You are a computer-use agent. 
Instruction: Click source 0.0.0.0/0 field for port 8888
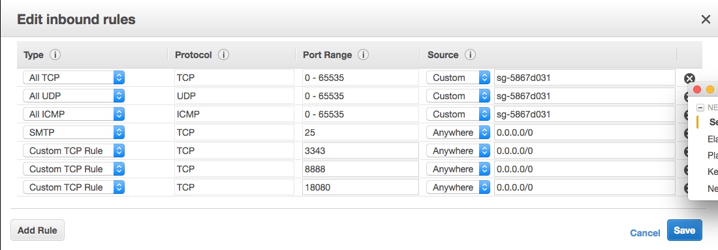pyautogui.click(x=585, y=169)
